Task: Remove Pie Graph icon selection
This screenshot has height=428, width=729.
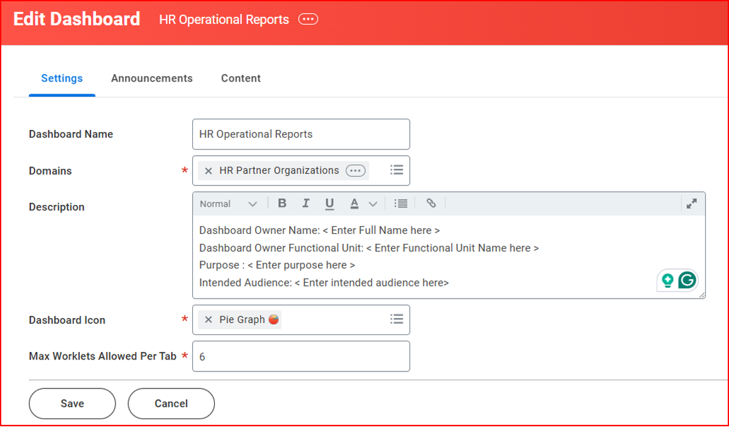Action: pyautogui.click(x=209, y=320)
